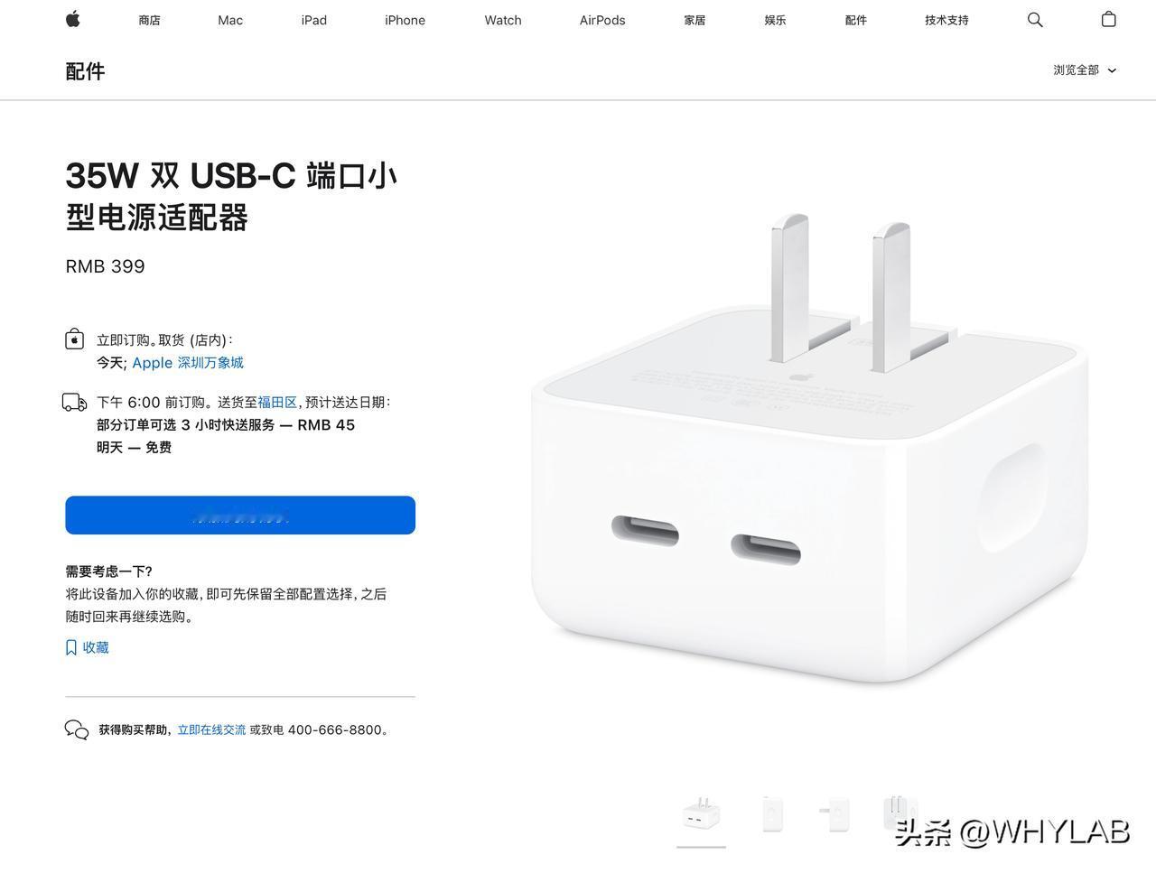Screen dimensions: 1156x873
Task: Open the Mac menu item
Action: click(x=230, y=20)
